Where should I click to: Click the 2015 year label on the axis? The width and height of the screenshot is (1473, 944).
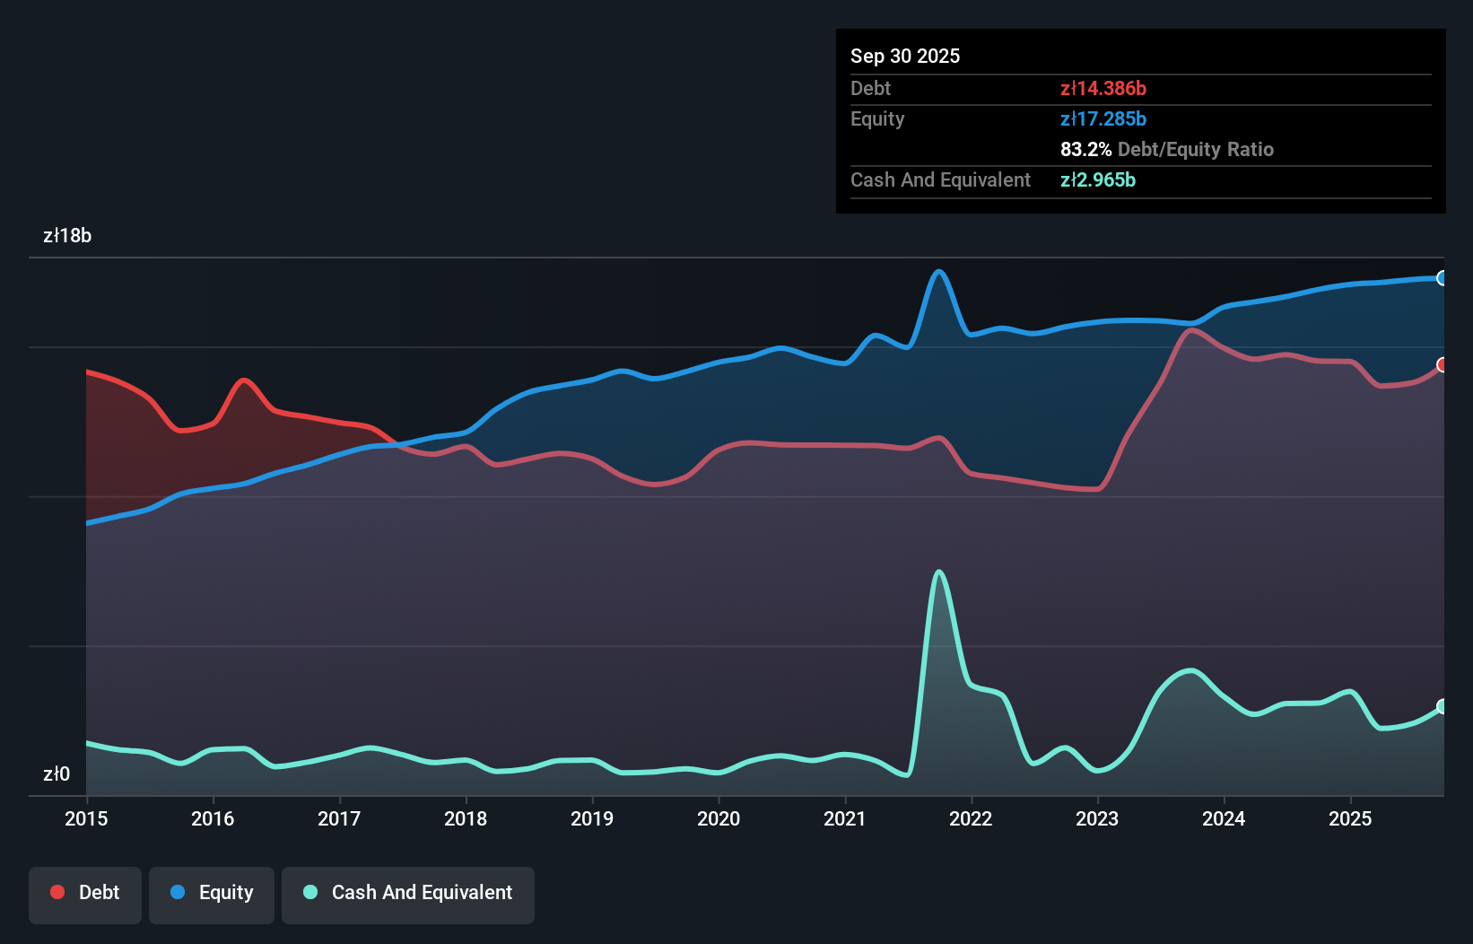coord(85,819)
